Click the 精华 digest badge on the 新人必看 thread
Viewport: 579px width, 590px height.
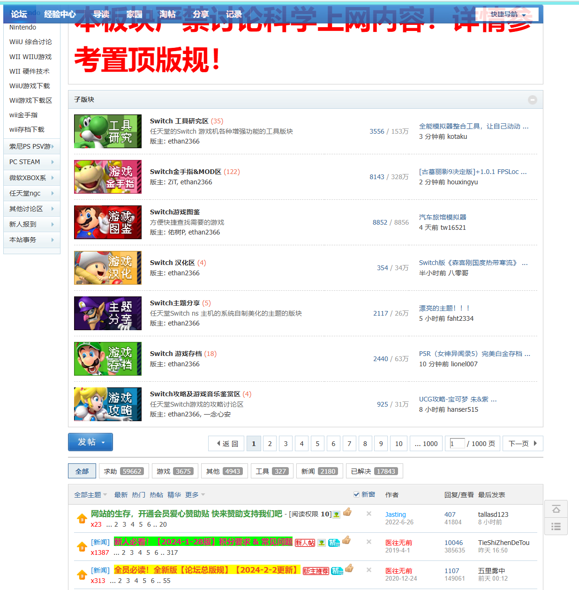334,543
